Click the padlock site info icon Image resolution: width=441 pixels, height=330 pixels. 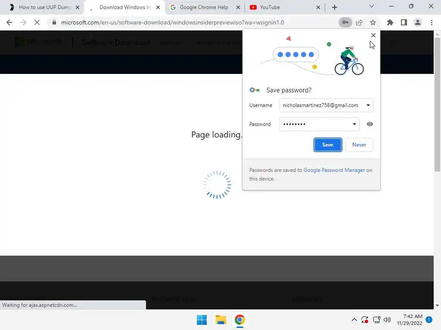click(x=54, y=22)
